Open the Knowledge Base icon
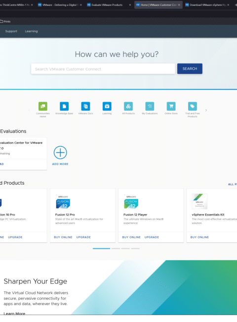This screenshot has height=322, width=237. [64, 106]
